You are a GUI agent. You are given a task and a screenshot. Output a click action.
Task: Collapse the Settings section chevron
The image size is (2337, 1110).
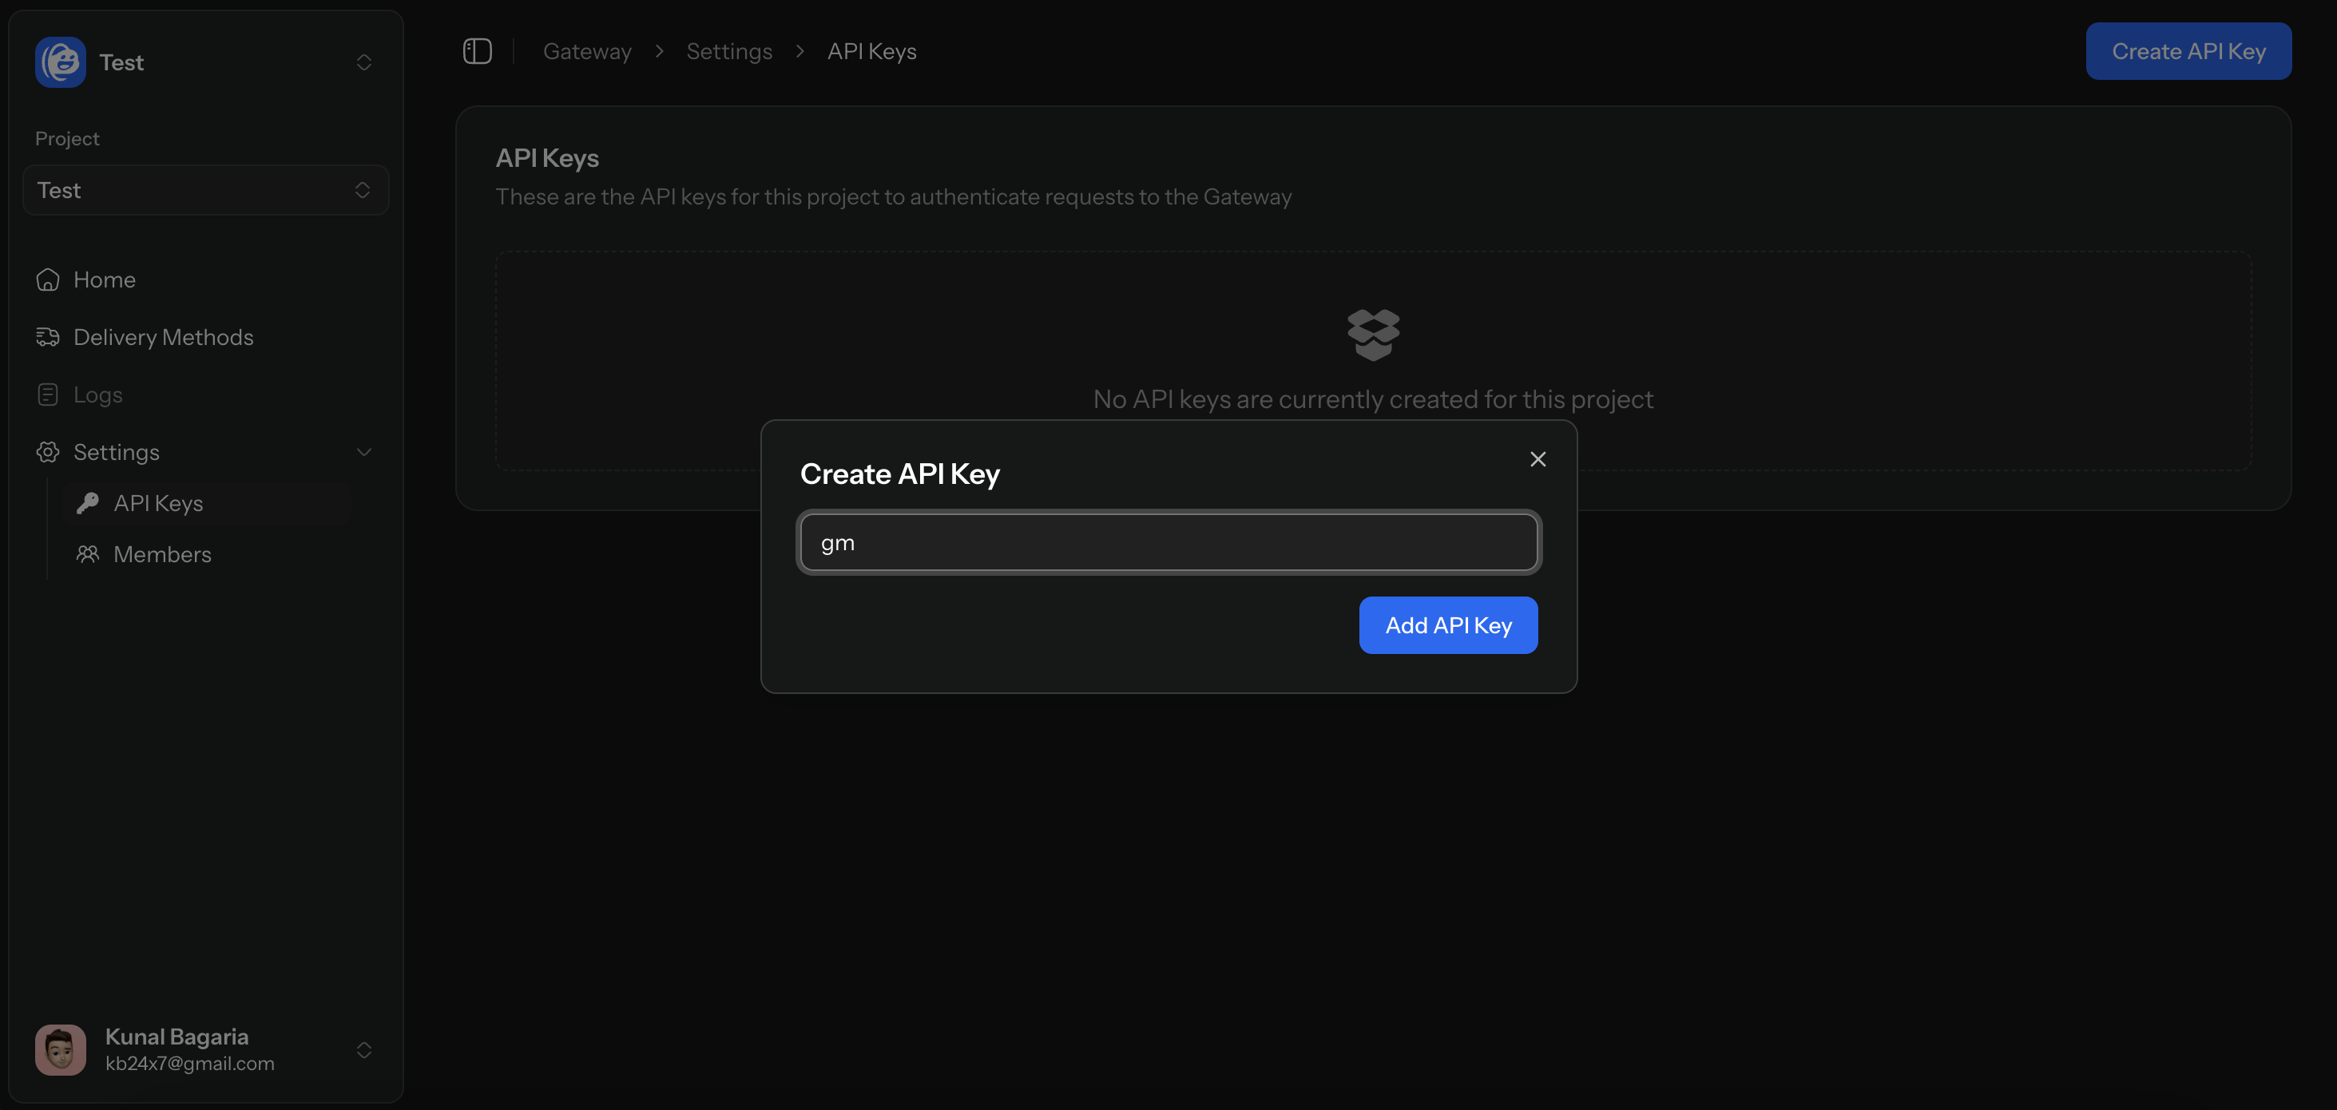tap(363, 452)
